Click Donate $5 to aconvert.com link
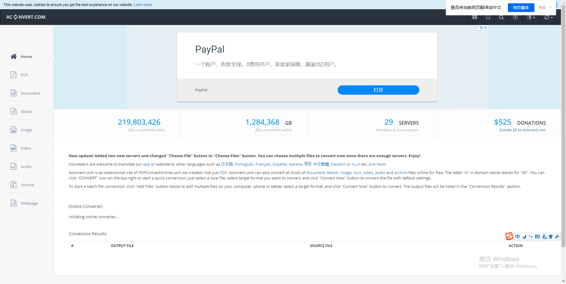This screenshot has height=284, width=566. tap(522, 130)
